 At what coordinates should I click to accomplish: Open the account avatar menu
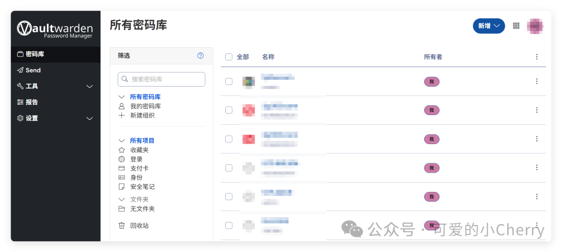pyautogui.click(x=535, y=26)
